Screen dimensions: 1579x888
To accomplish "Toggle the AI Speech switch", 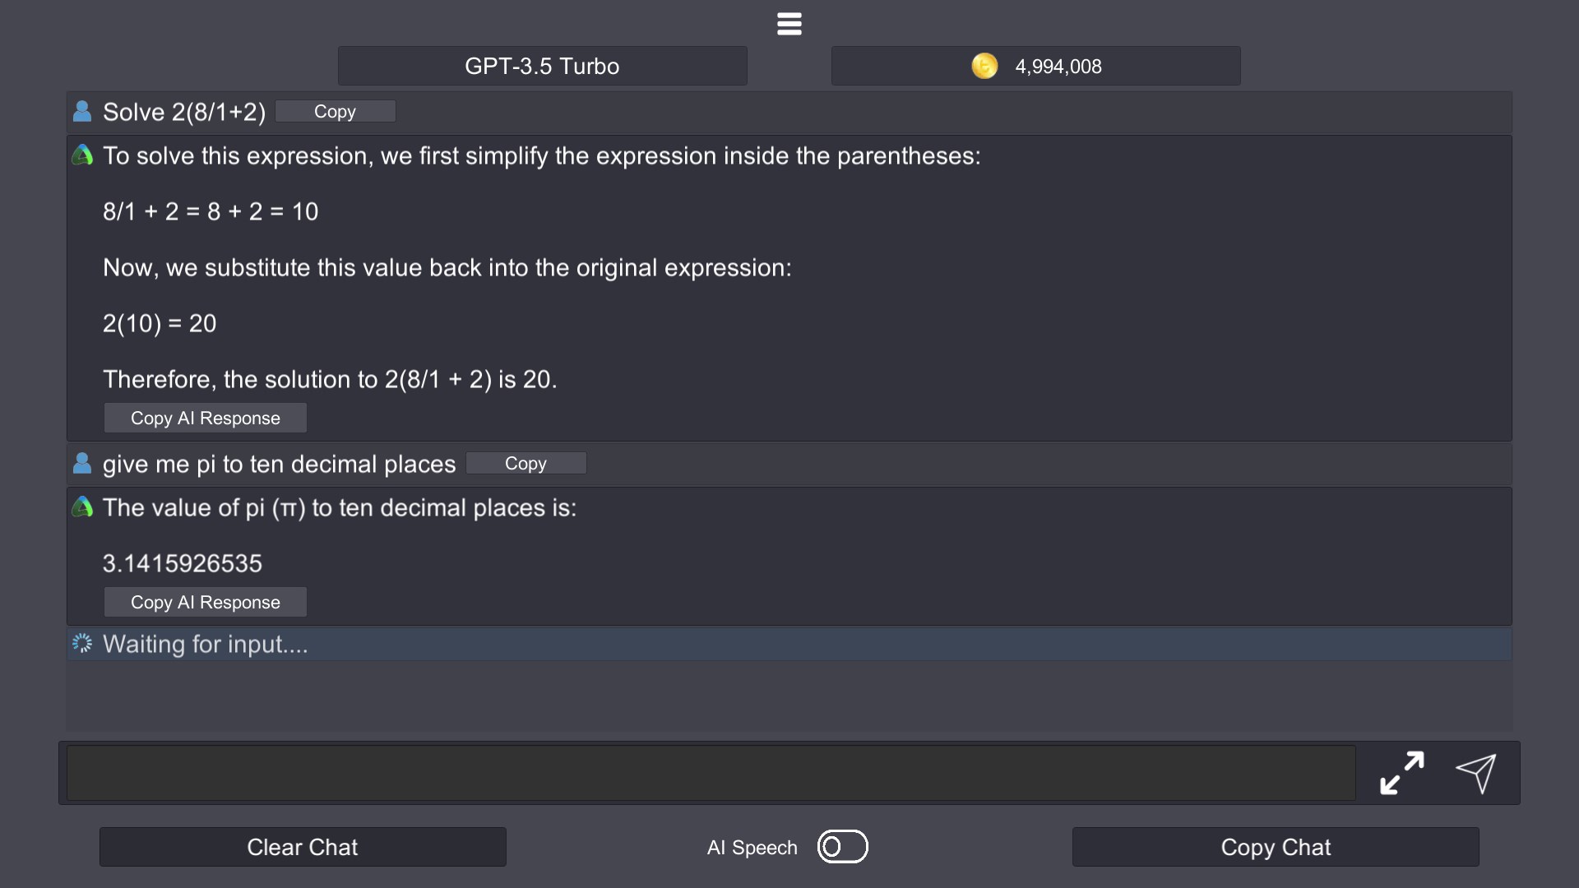I will pos(842,847).
